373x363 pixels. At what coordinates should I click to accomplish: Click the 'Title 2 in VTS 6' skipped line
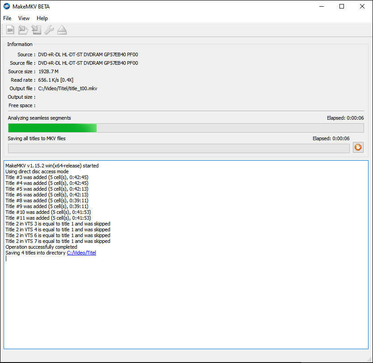coord(58,235)
